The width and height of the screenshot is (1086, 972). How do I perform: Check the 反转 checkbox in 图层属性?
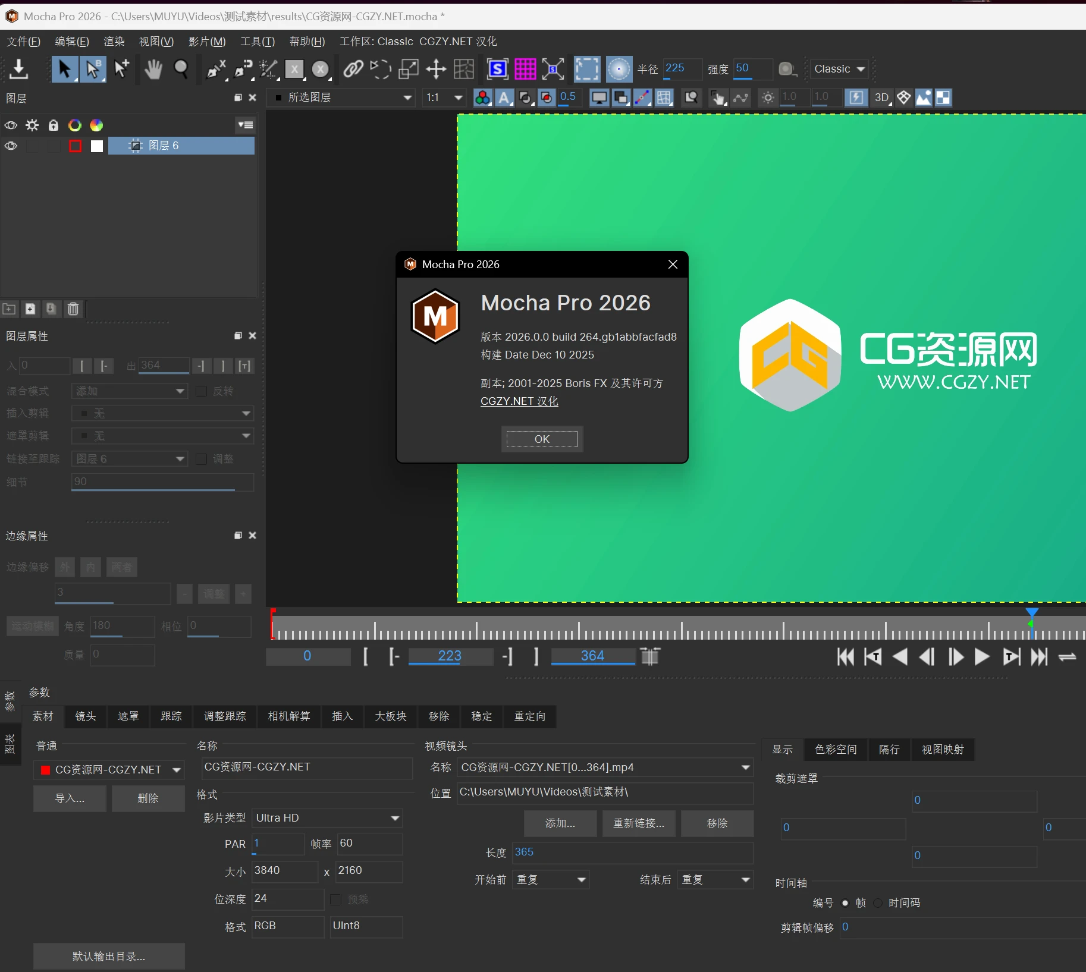click(201, 391)
